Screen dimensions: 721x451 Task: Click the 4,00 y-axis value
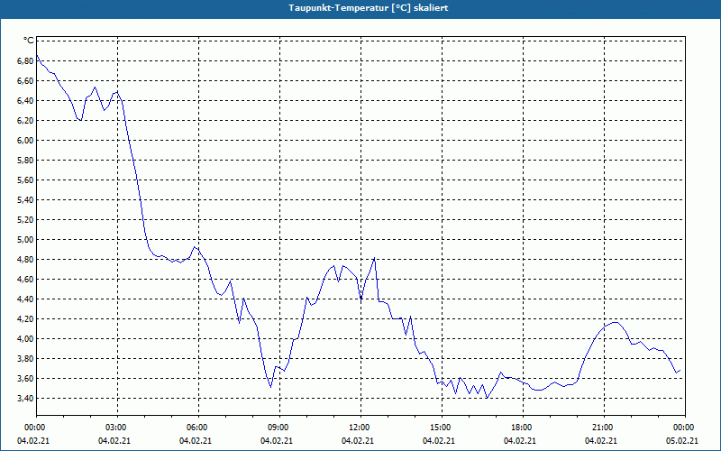[25, 338]
